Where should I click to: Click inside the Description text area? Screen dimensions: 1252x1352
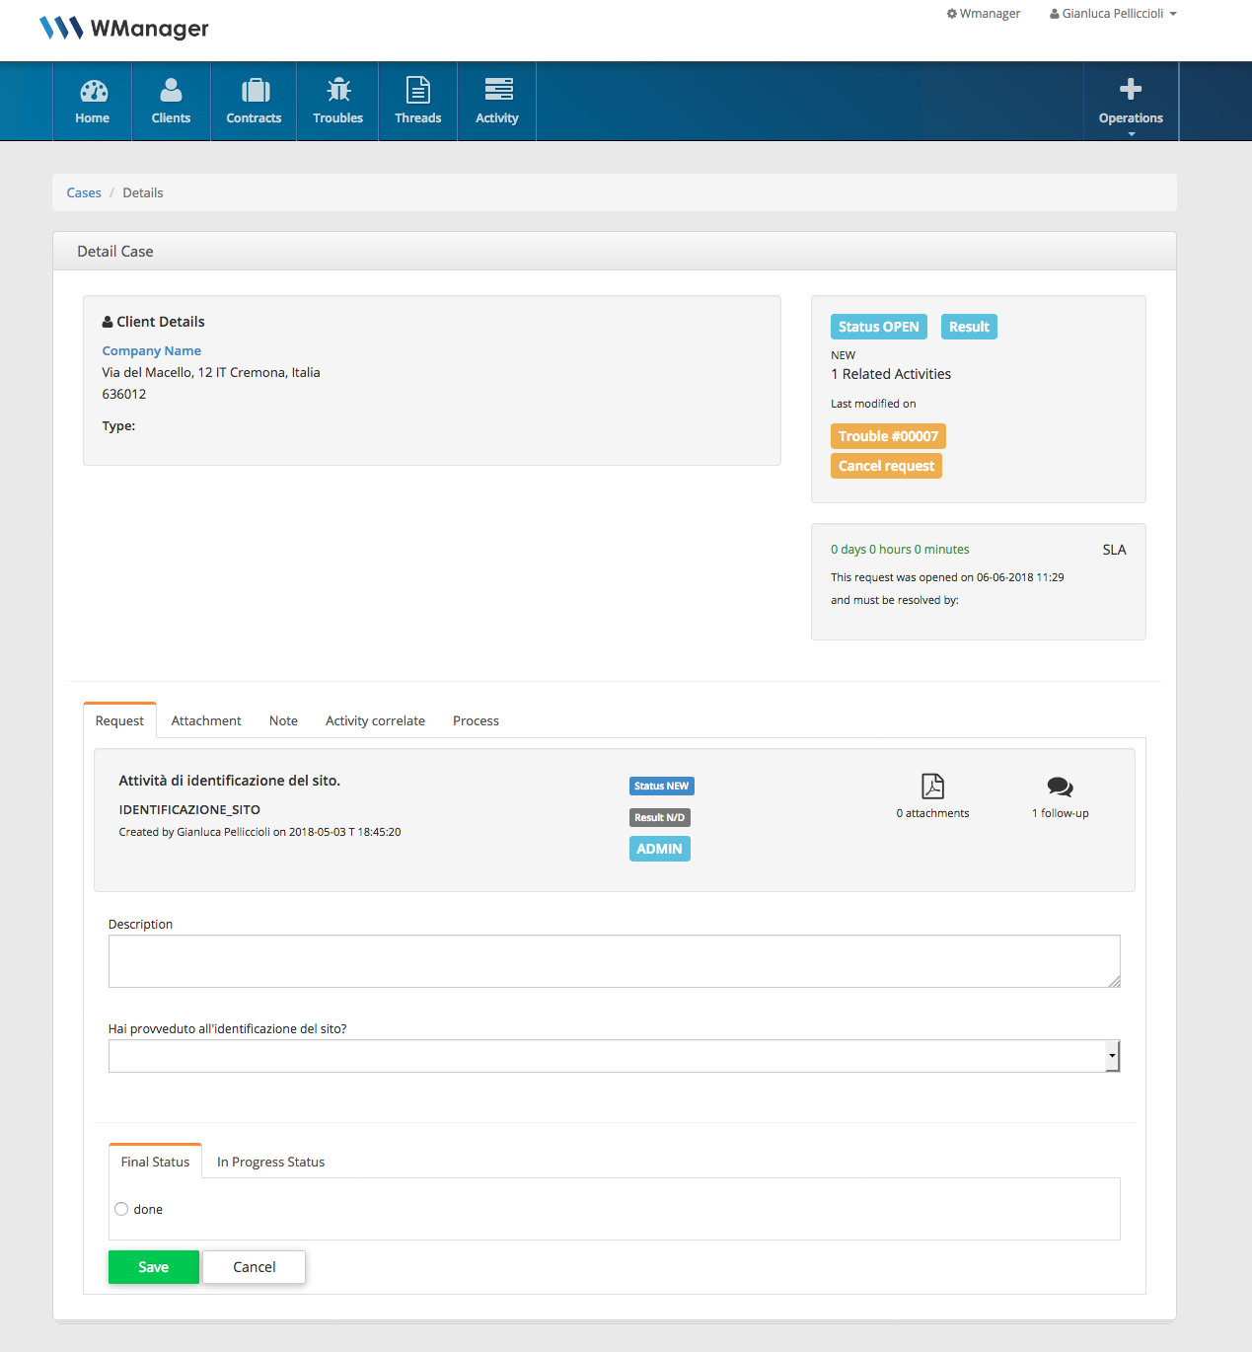(x=614, y=961)
